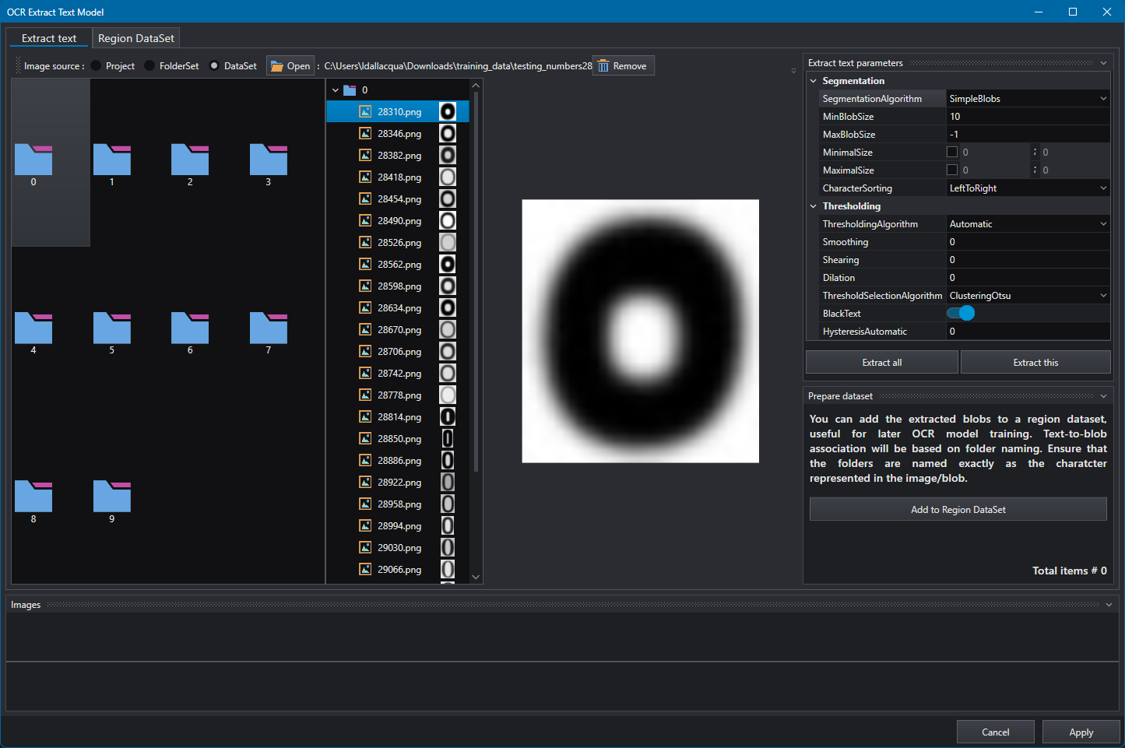Screen dimensions: 1125x748
Task: Choose the Project image source radio button
Action: coord(97,66)
